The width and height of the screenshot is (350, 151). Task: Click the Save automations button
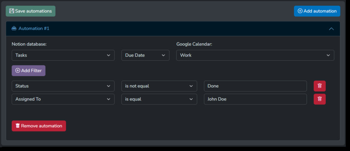(30, 11)
